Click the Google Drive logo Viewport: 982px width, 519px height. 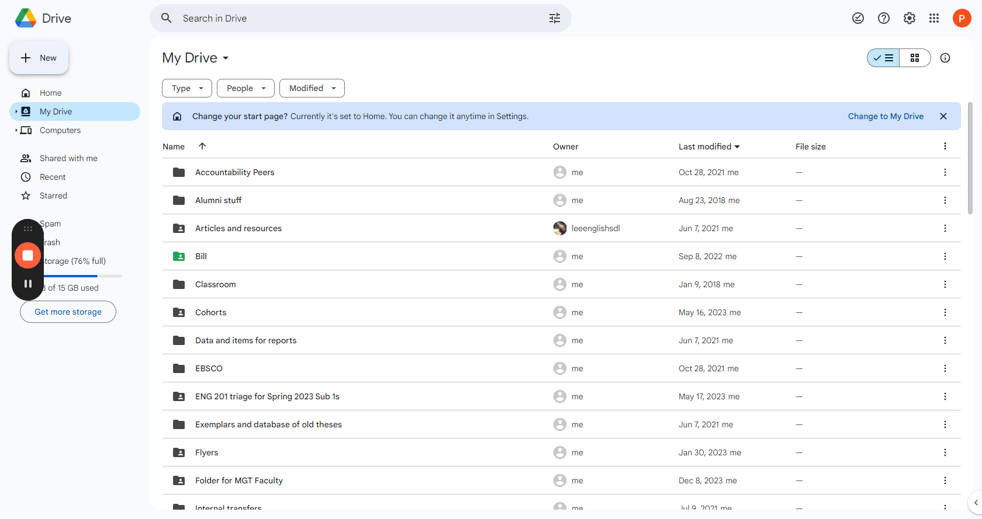[25, 18]
